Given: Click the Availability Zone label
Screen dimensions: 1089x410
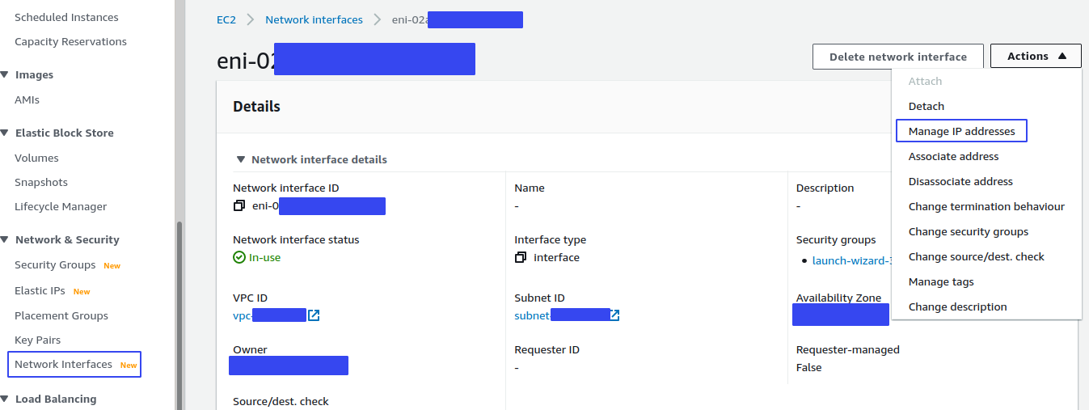Looking at the screenshot, I should 838,298.
